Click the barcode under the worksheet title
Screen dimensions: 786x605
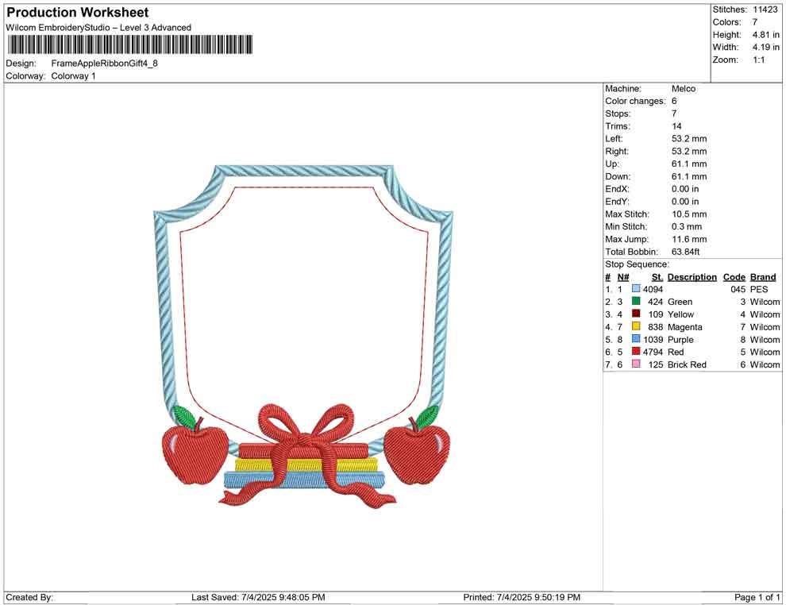click(129, 44)
